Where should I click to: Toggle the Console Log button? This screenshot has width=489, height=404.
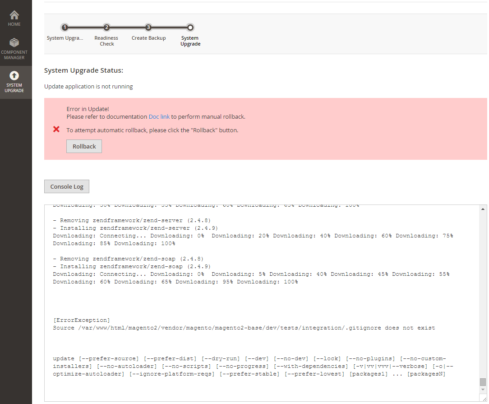pyautogui.click(x=67, y=186)
